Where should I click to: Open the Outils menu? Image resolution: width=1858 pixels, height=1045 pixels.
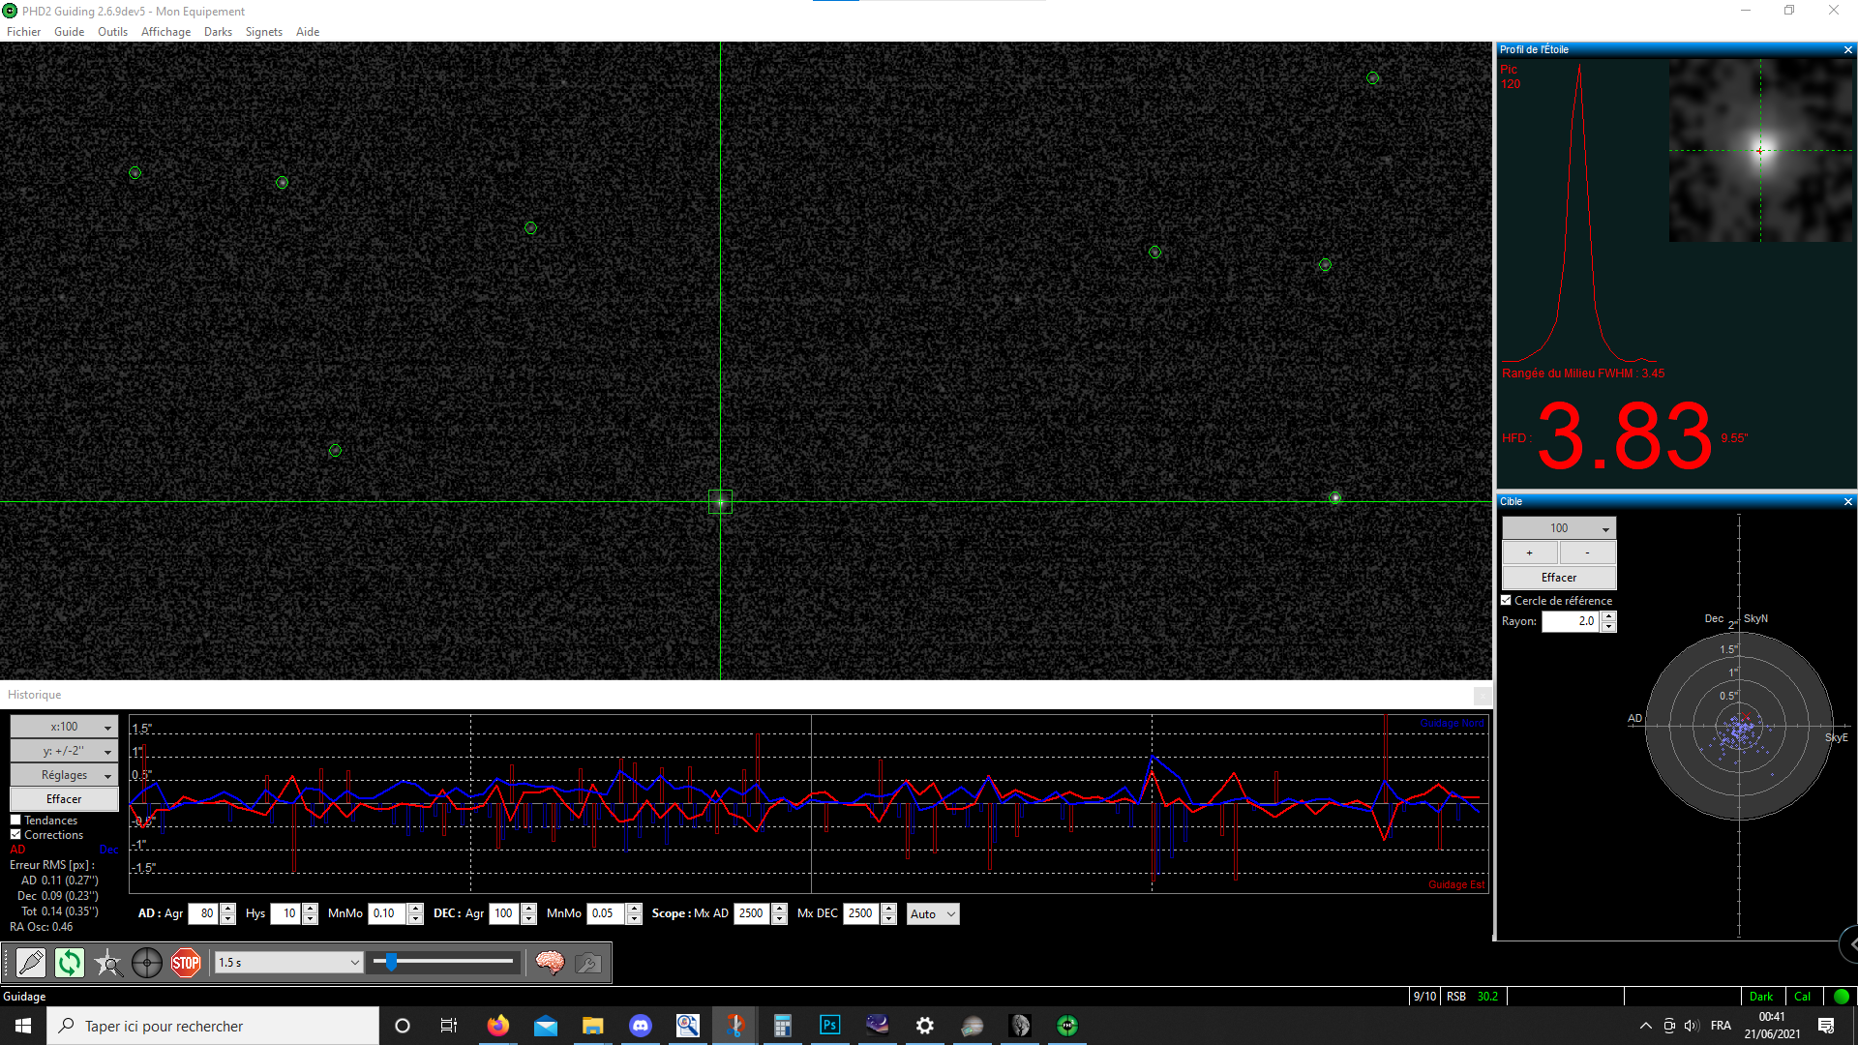pyautogui.click(x=112, y=32)
